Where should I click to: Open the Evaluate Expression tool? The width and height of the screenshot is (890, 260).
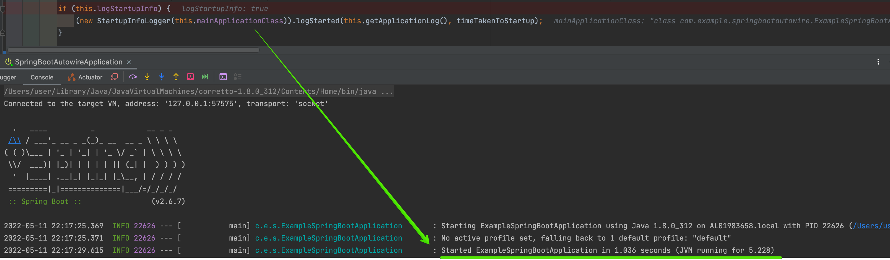pos(223,77)
